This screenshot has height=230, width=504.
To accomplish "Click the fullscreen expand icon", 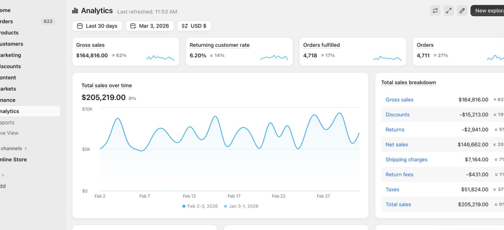I will point(448,11).
